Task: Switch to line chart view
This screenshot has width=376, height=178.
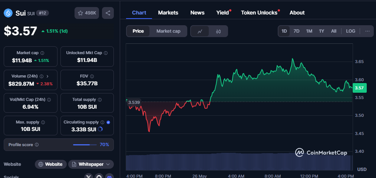Action: pos(200,31)
